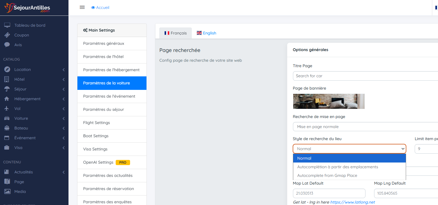
Task: Click the Voiture car icon
Action: 7,118
